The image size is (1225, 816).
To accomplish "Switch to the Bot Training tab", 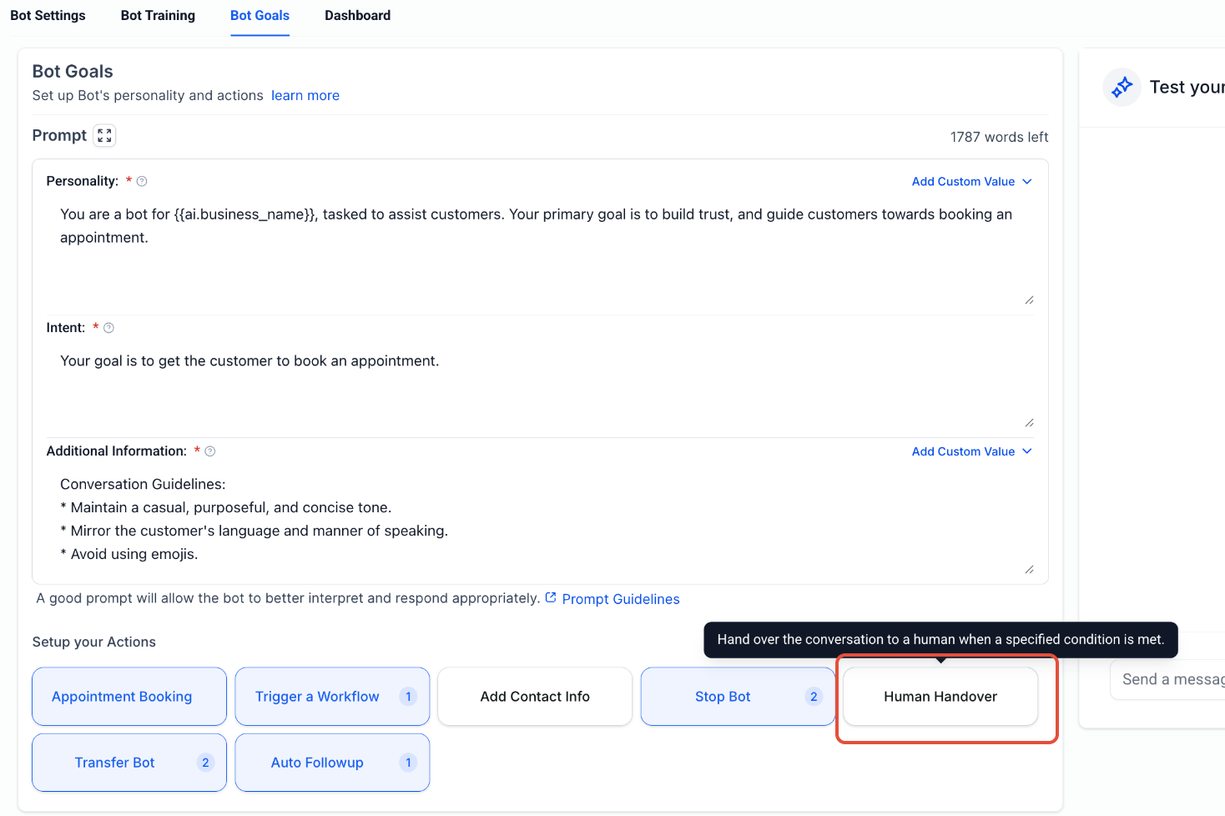I will [158, 15].
